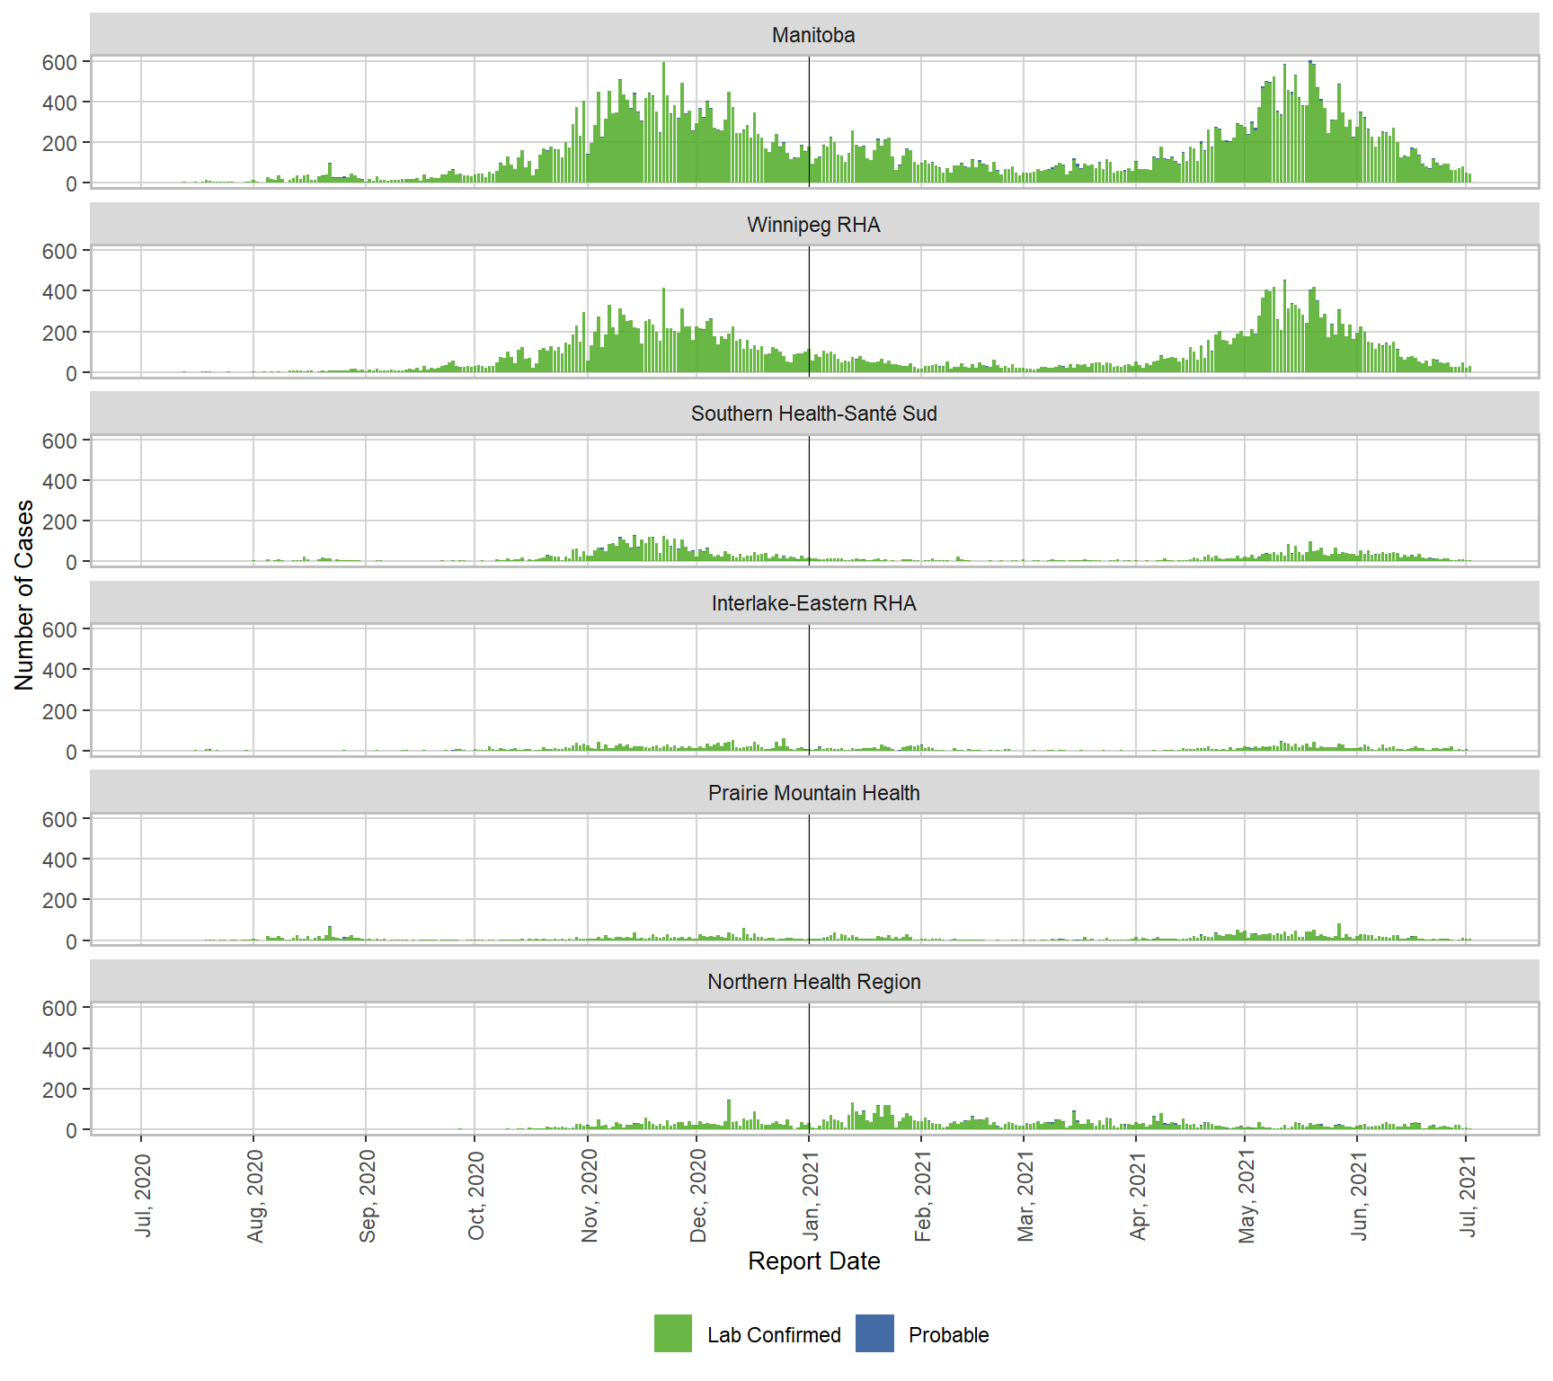Click the blue Probable legend swatch
Screen dimensions: 1553x1381
pyautogui.click(x=874, y=1333)
